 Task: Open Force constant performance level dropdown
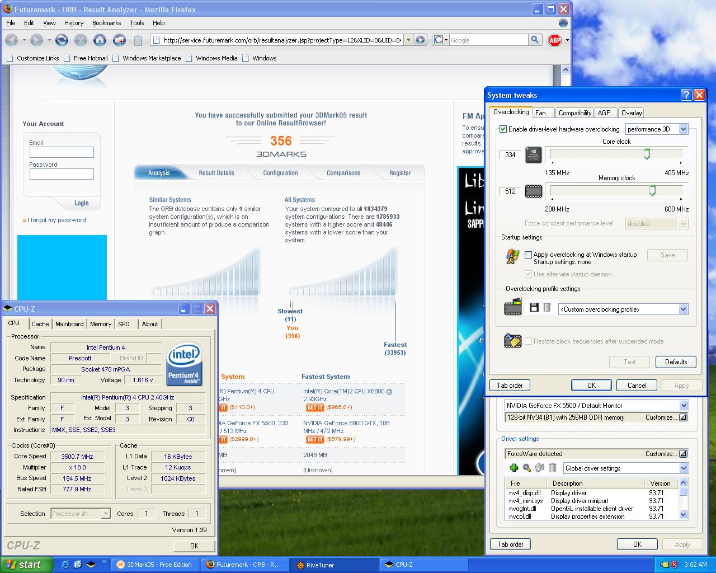pyautogui.click(x=683, y=224)
